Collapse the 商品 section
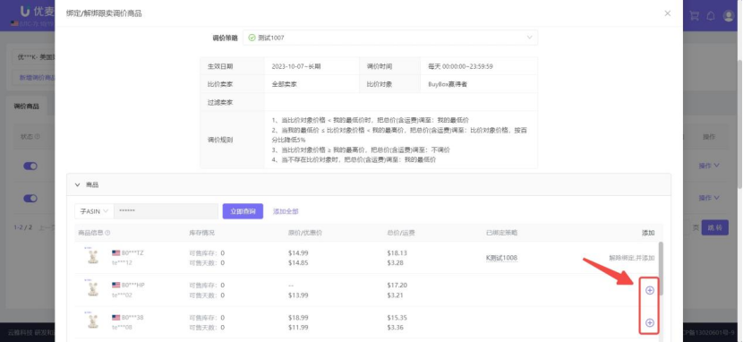This screenshot has width=743, height=342. click(77, 184)
